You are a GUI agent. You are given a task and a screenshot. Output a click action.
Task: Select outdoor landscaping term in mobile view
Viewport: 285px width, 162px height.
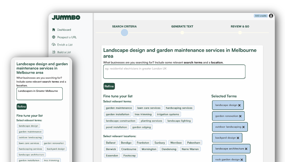coord(30,137)
